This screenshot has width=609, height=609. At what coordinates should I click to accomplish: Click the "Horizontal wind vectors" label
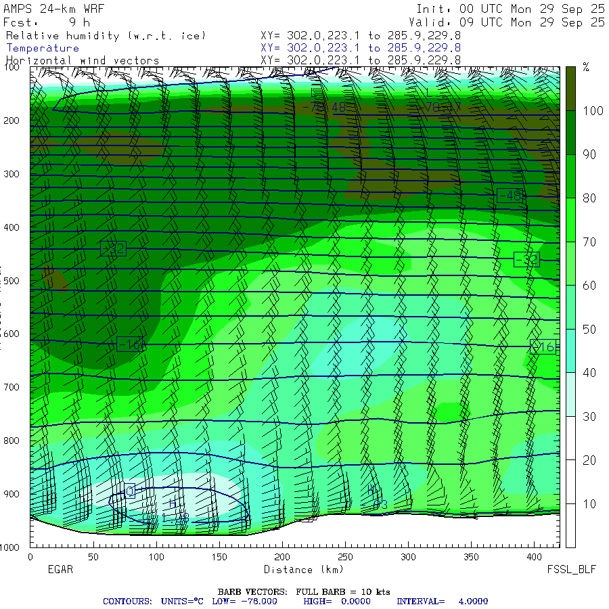83,60
